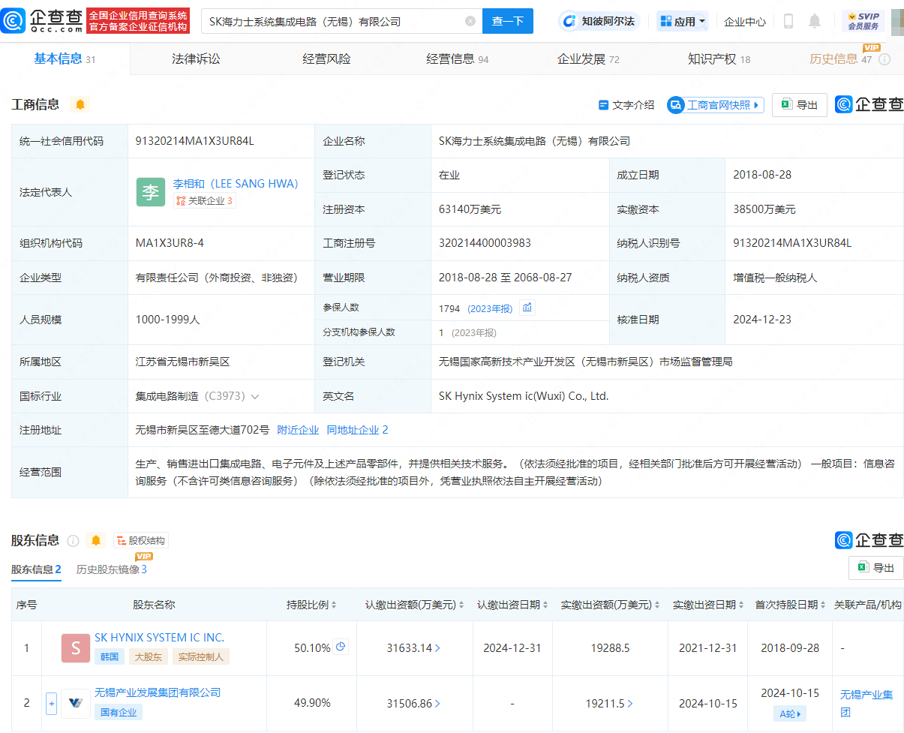Open the mobile phone app icon

click(x=788, y=21)
